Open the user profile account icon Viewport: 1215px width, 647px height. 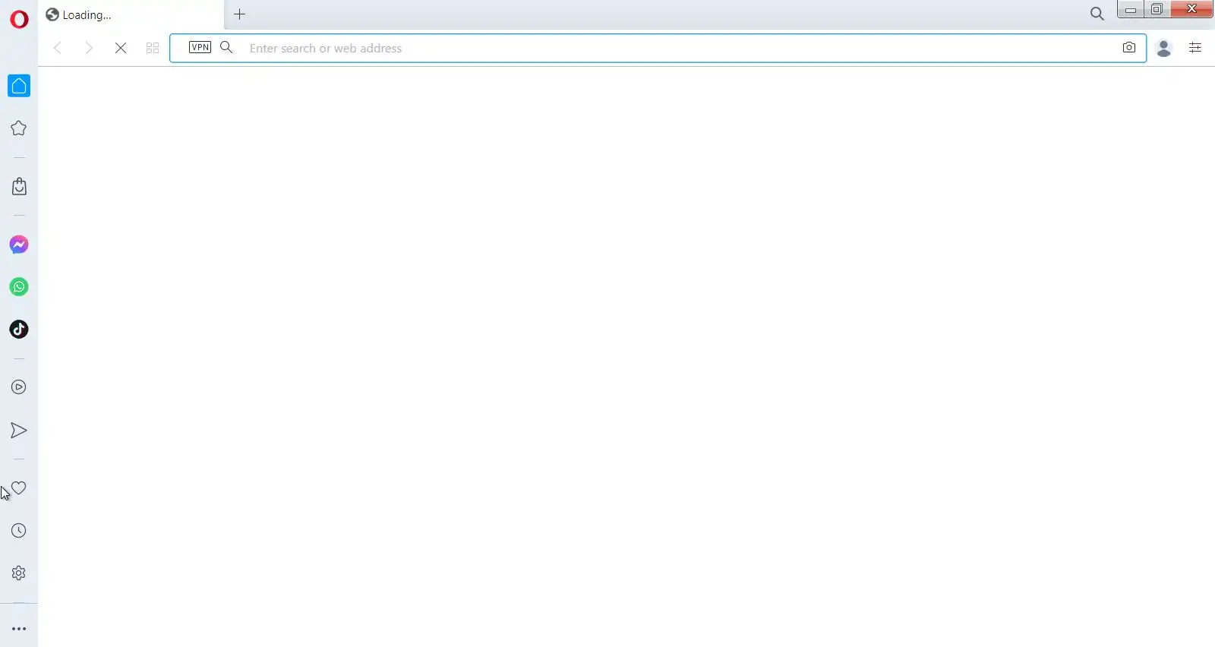tap(1164, 48)
